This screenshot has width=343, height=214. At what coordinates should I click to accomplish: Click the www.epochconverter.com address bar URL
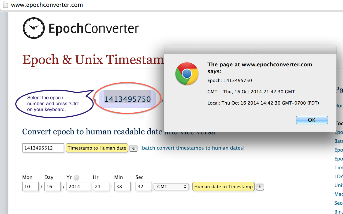[47, 5]
